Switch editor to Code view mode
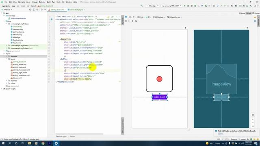 (x=242, y=13)
